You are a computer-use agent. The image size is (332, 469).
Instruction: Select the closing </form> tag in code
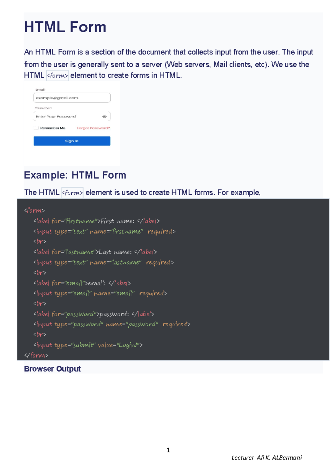point(36,355)
